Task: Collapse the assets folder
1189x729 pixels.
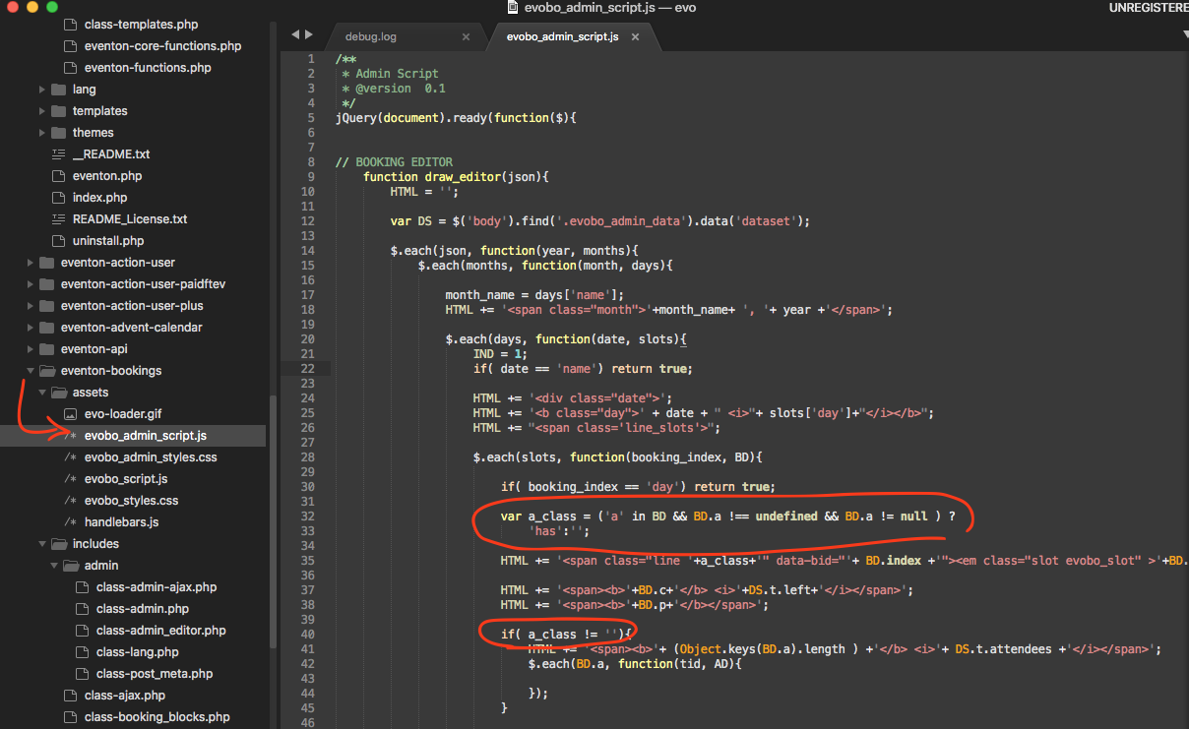Action: [42, 393]
